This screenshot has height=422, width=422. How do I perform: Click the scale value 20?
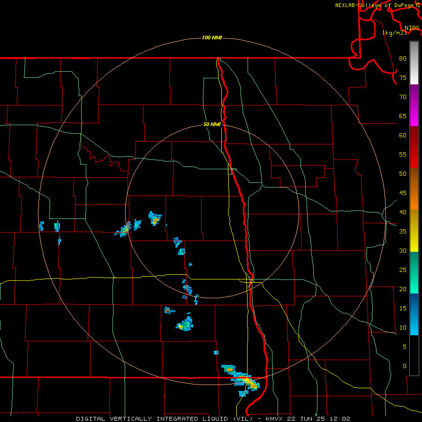click(403, 289)
